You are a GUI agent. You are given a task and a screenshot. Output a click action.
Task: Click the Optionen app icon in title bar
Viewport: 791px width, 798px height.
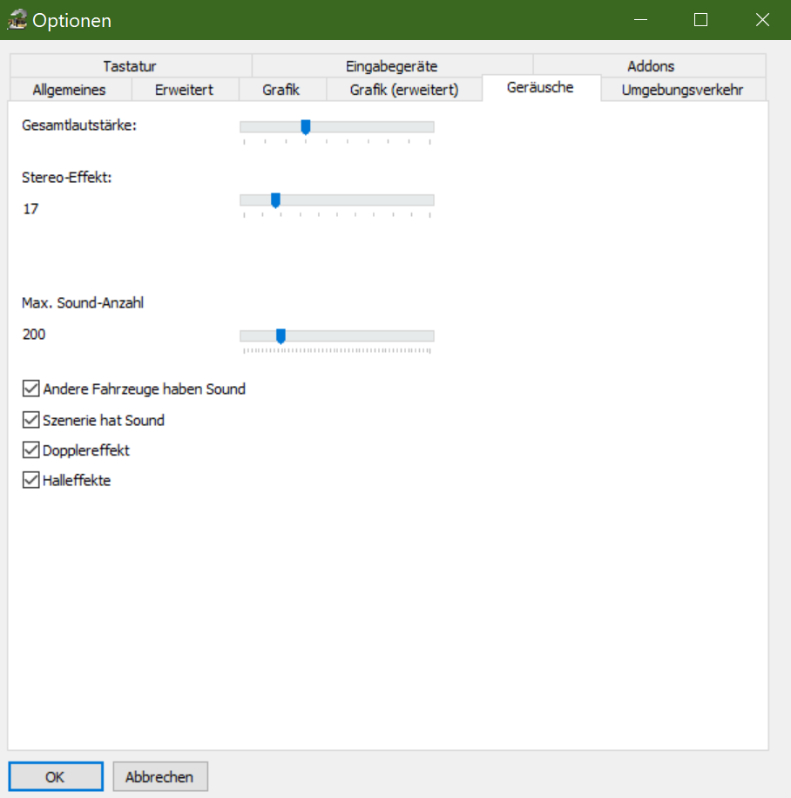click(x=17, y=20)
